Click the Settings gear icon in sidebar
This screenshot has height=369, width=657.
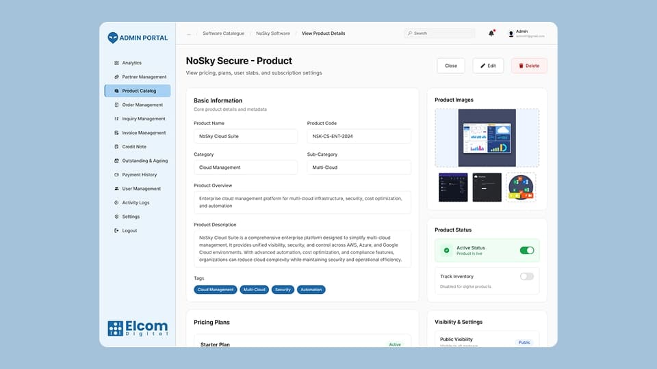(x=116, y=217)
